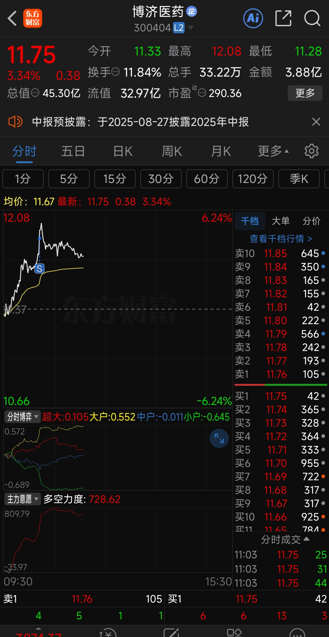Screen dimensions: 329x637
Task: Tap the dot icon on 卖10 row
Action: pos(323,253)
